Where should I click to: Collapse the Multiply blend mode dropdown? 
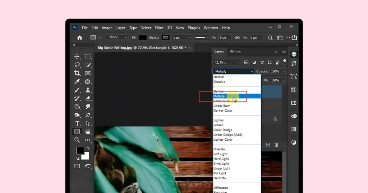tap(233, 71)
